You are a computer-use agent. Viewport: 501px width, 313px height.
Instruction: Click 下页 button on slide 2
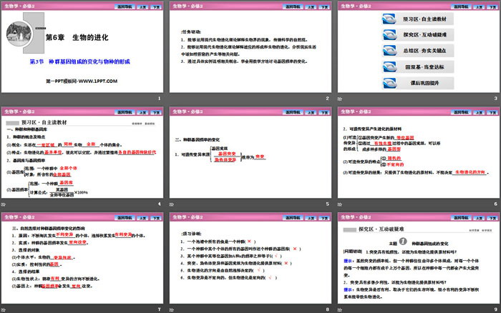pyautogui.click(x=325, y=6)
